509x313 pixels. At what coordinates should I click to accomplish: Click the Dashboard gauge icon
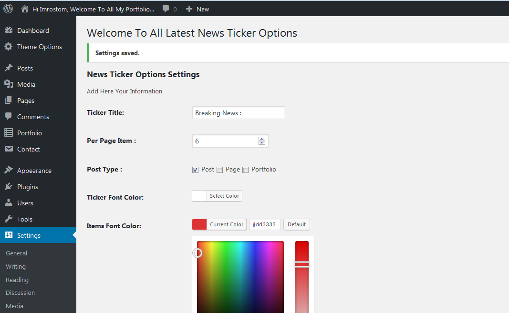click(x=9, y=30)
